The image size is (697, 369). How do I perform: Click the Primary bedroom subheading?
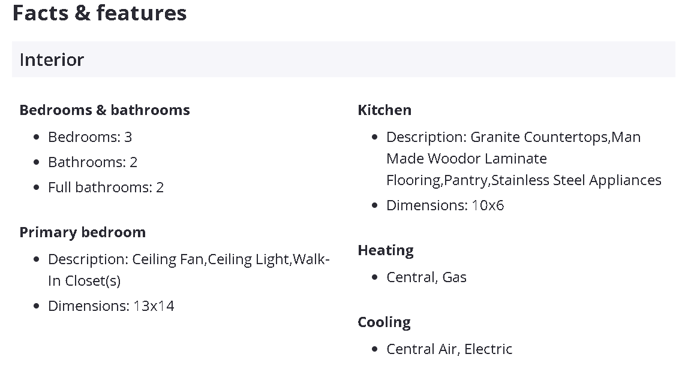(x=82, y=232)
